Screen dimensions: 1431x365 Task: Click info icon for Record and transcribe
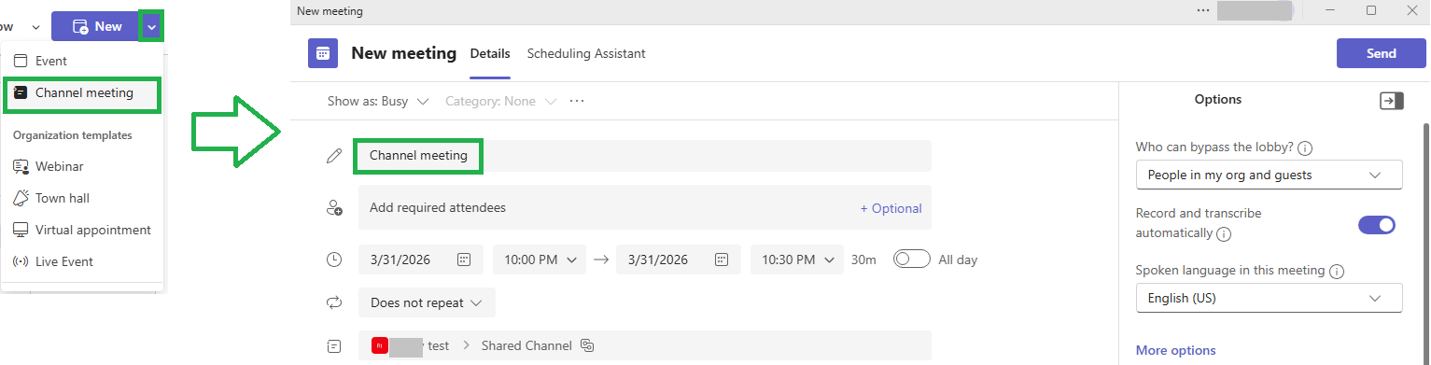coord(1224,233)
